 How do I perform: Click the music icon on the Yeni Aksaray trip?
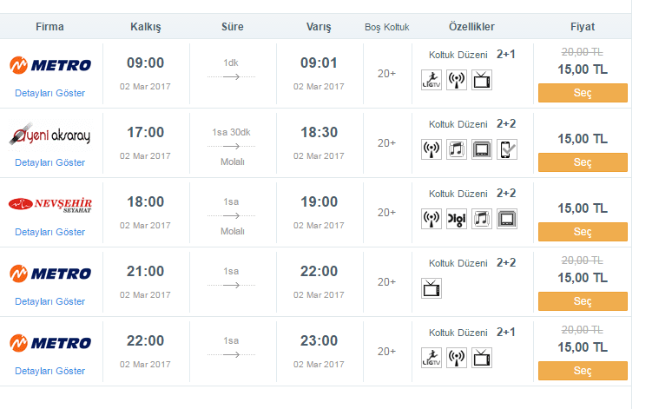point(457,149)
